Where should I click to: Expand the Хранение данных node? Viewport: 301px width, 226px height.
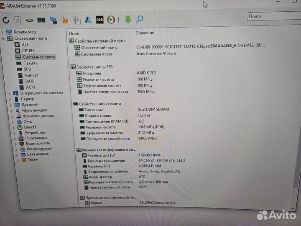[x=12, y=116]
